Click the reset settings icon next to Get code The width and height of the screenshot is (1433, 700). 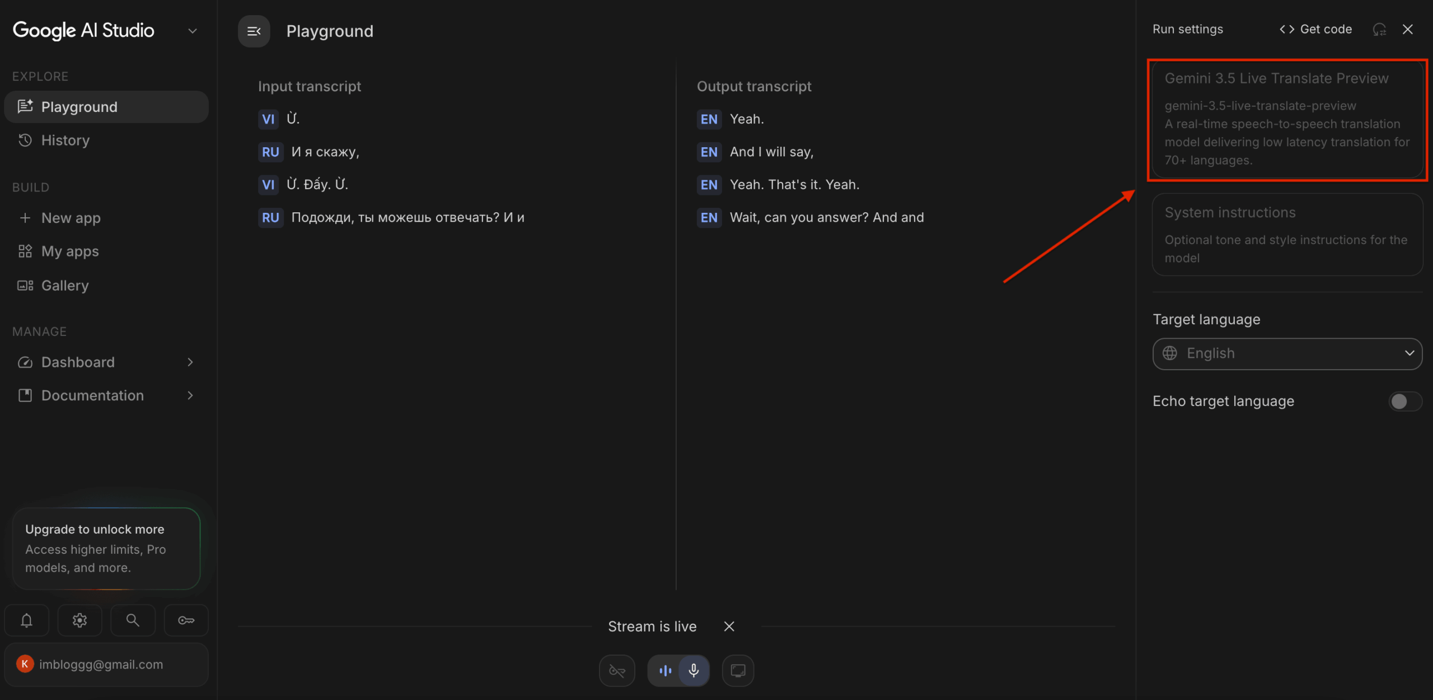point(1379,29)
